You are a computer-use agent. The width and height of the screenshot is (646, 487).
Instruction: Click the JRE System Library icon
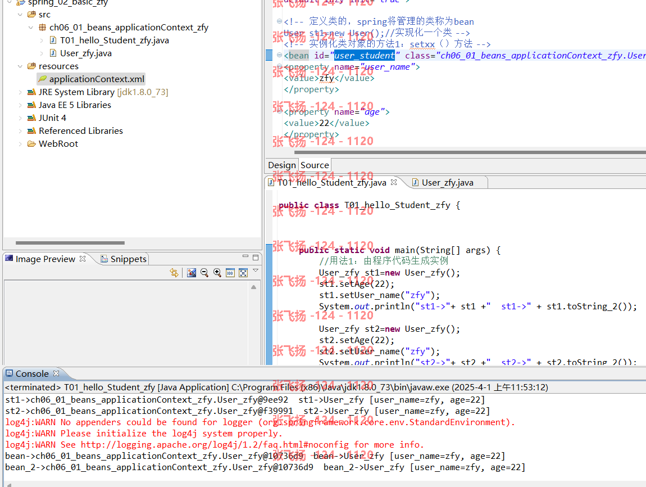pos(31,92)
